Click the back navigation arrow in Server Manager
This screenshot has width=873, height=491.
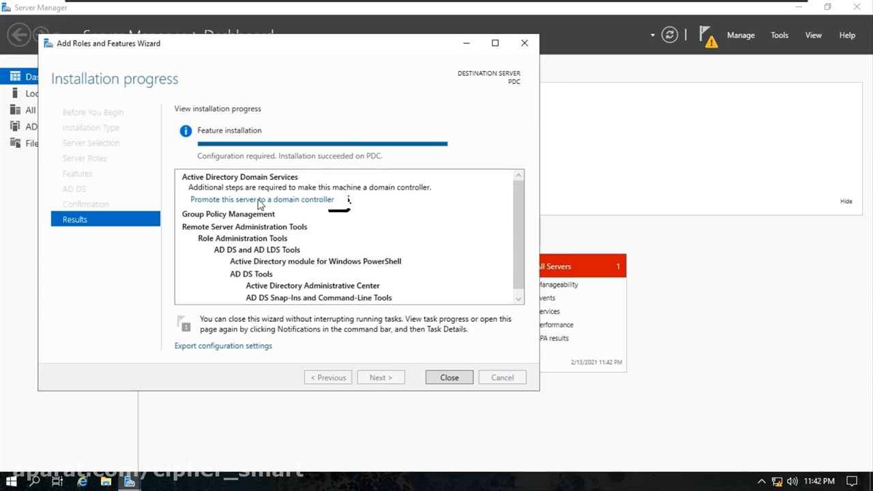(x=19, y=34)
